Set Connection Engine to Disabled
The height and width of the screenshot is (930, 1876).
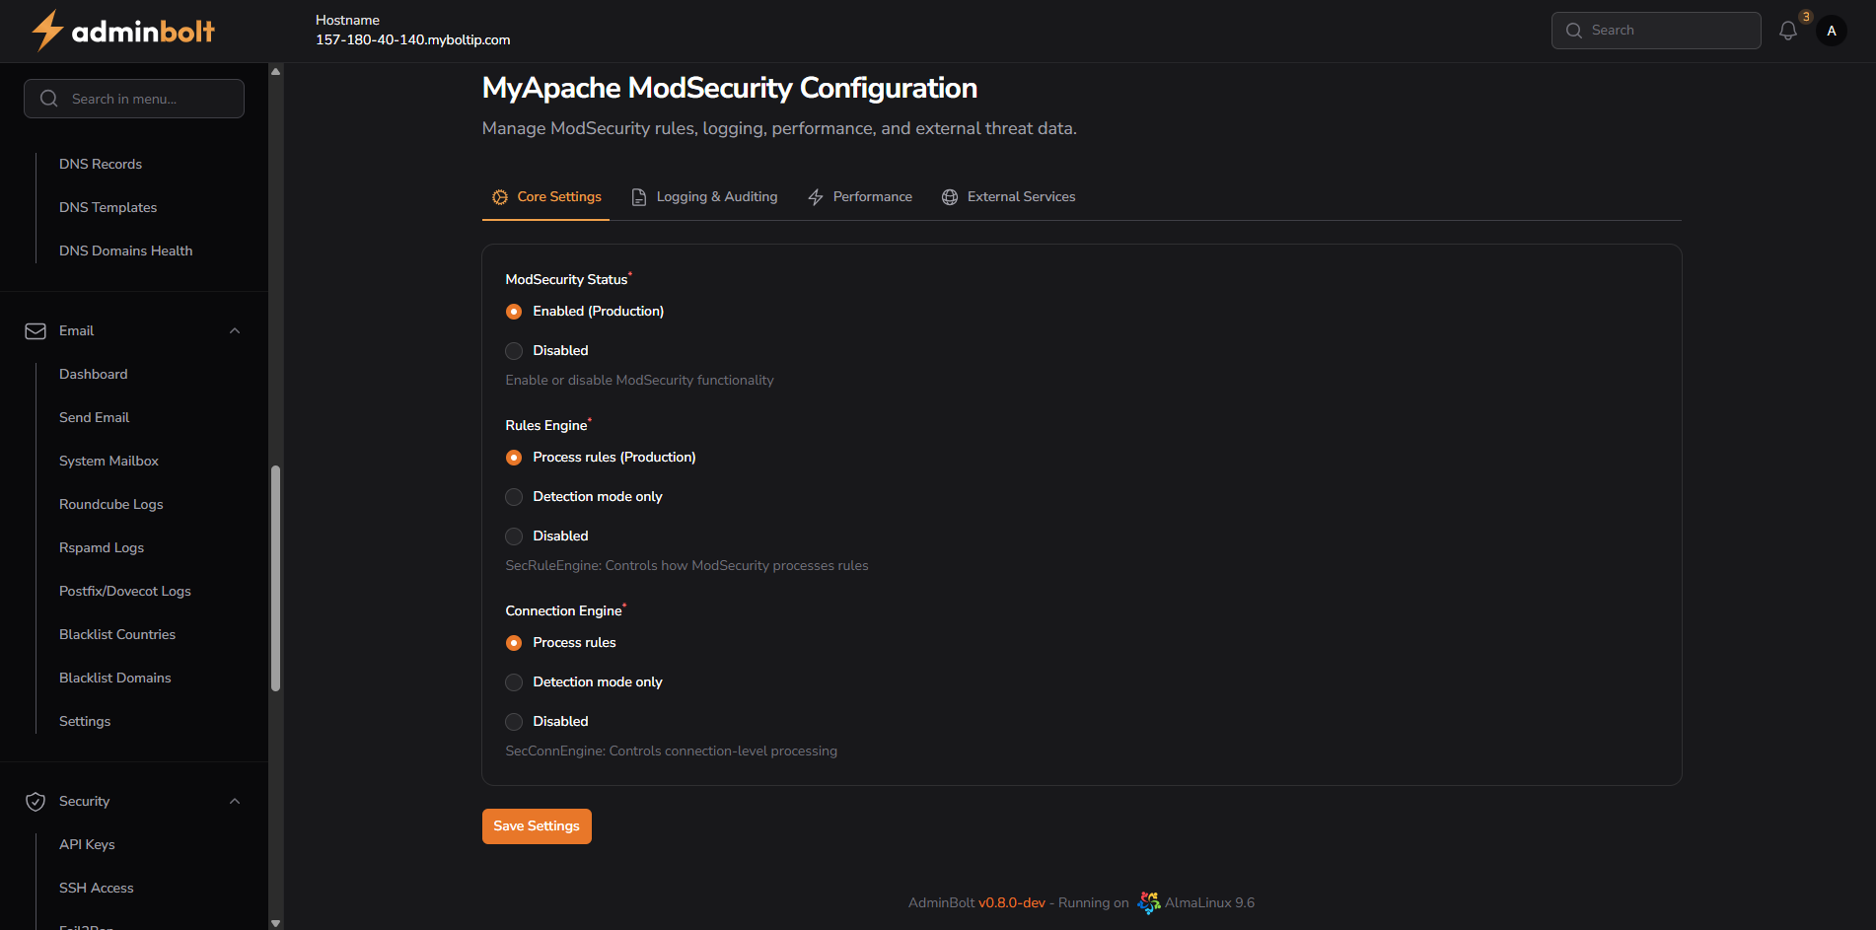[x=514, y=721]
